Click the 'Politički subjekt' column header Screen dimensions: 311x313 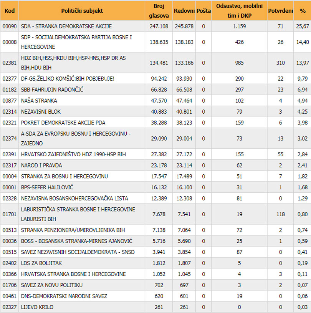(x=82, y=11)
